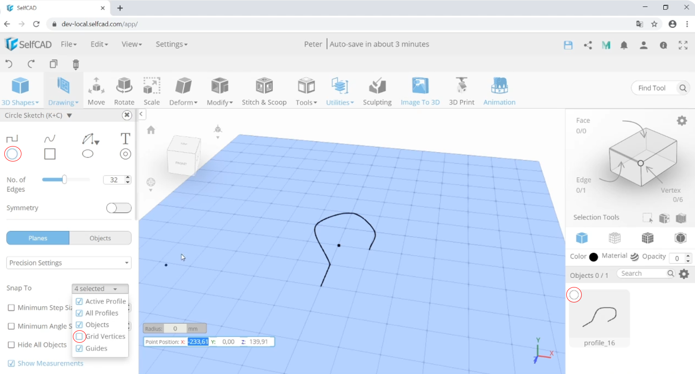
Task: Go to home view icon
Action: 151,130
